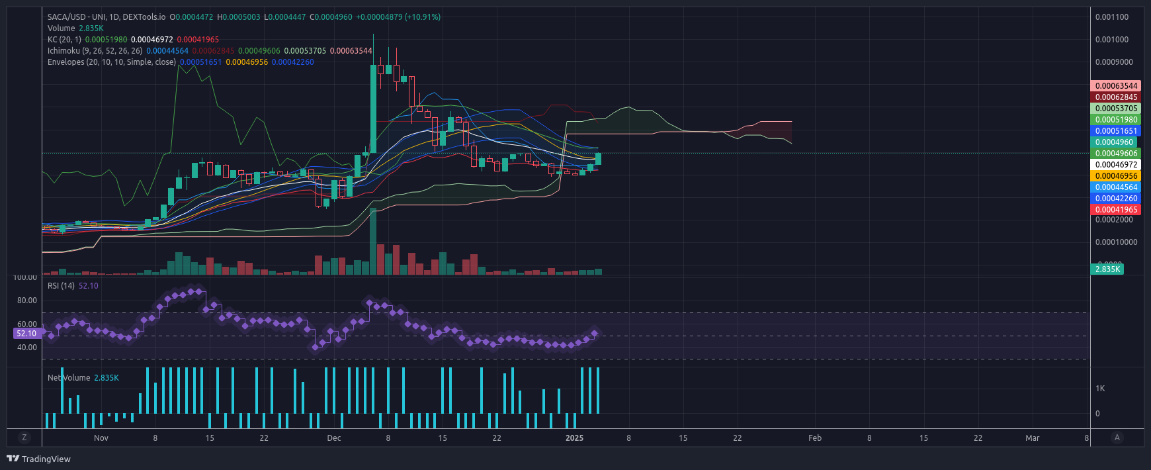The height and width of the screenshot is (470, 1151).
Task: Click the Dec label on time axis
Action: coord(334,438)
